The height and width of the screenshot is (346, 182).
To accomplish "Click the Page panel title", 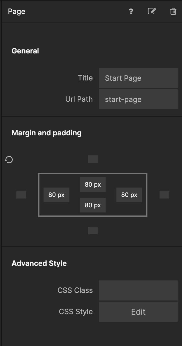I will (17, 12).
